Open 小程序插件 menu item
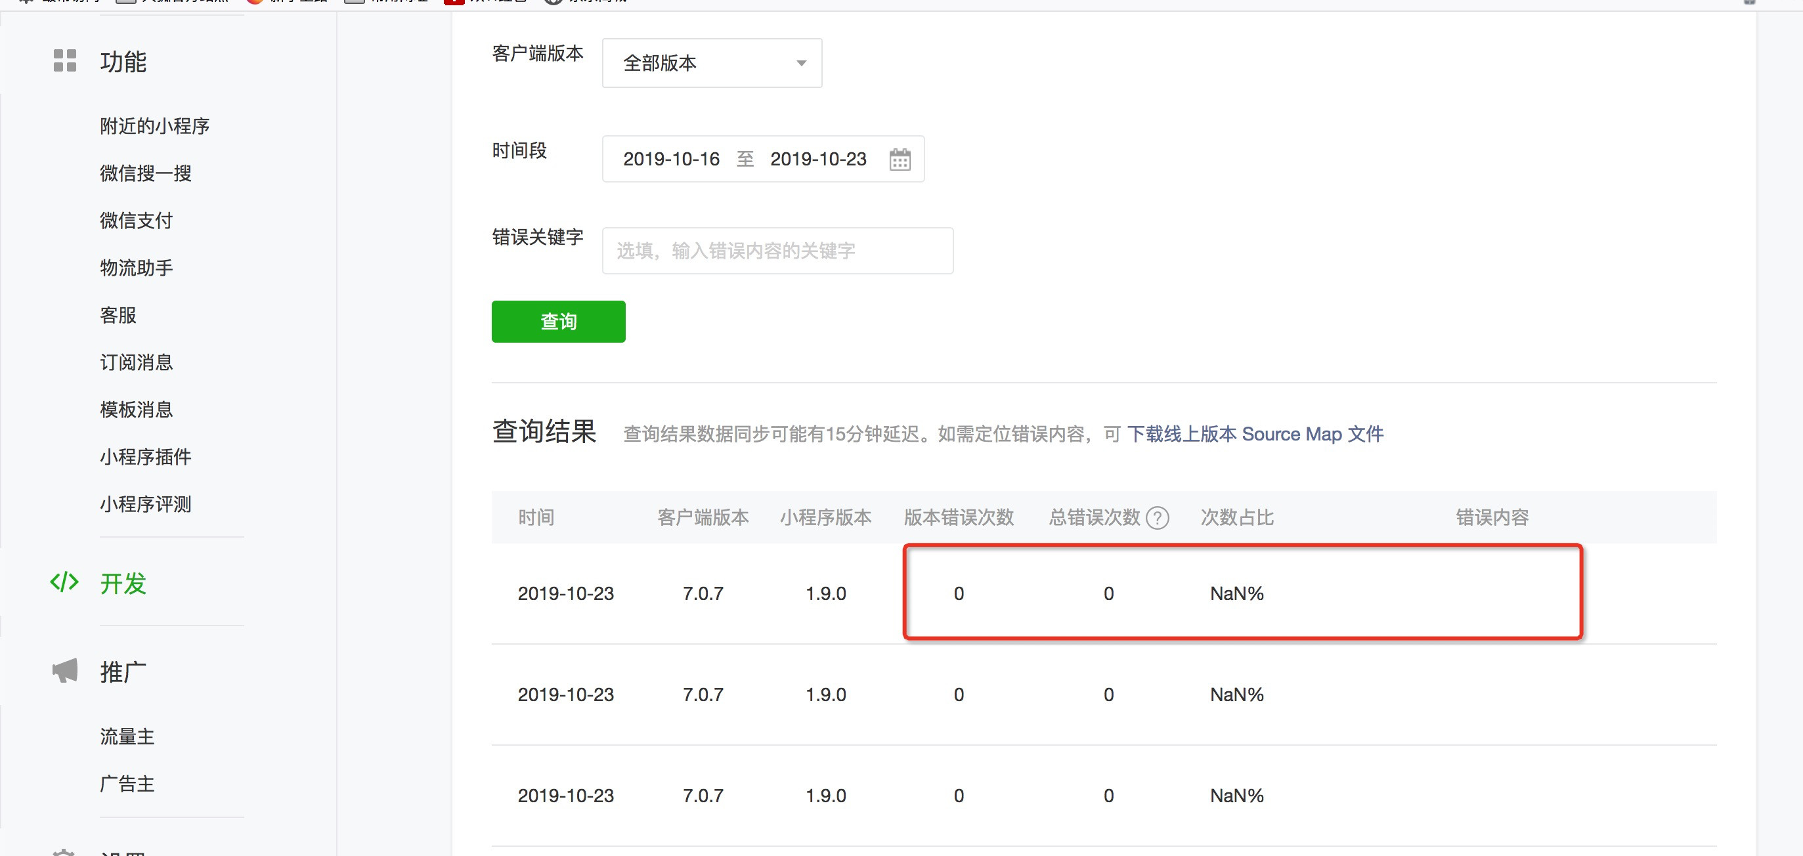1803x856 pixels. [146, 457]
